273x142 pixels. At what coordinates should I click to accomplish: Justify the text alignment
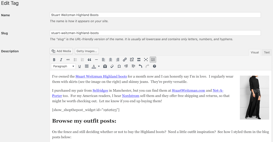[86, 66]
